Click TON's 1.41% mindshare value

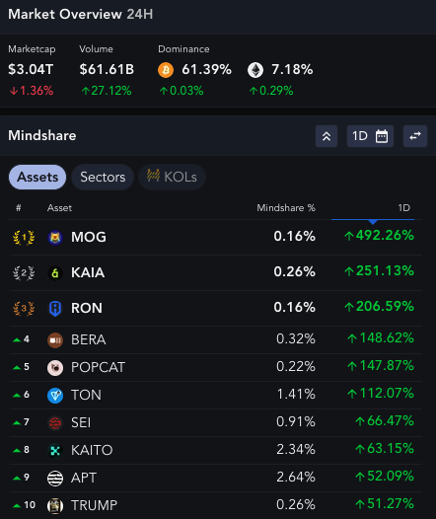[296, 395]
